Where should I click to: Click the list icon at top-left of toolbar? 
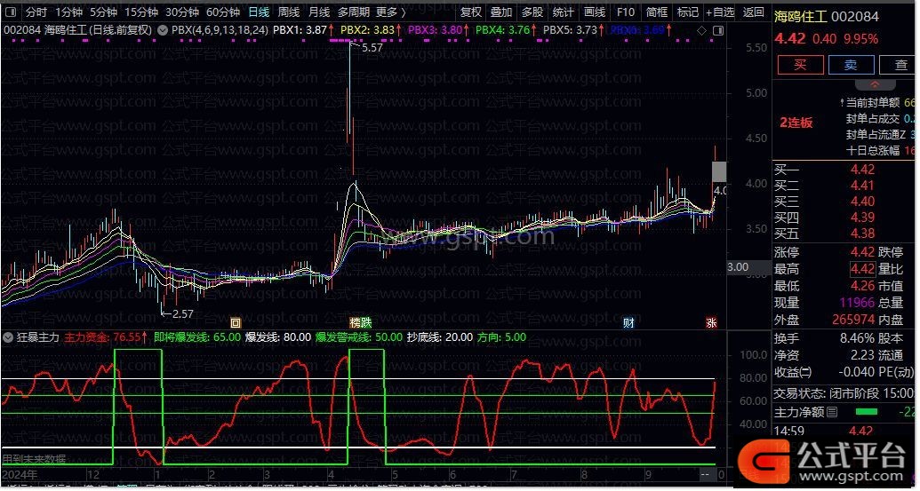click(10, 12)
